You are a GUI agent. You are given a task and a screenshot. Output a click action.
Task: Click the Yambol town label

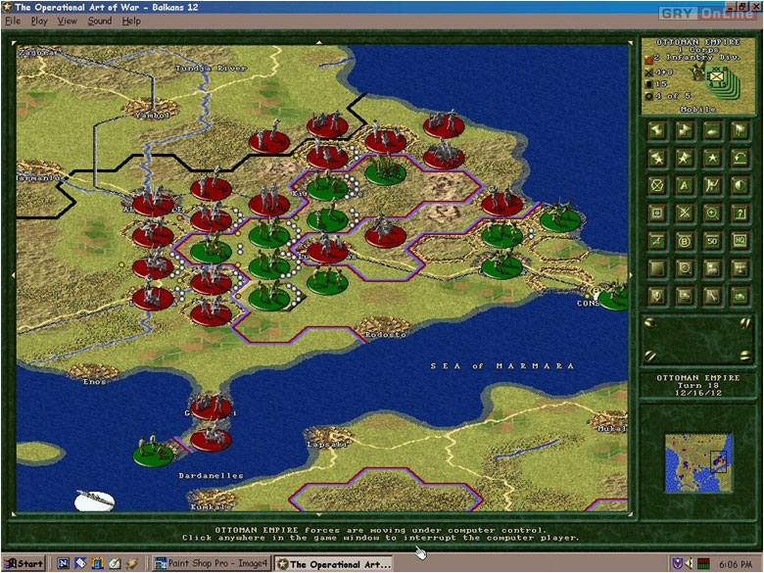pyautogui.click(x=152, y=116)
